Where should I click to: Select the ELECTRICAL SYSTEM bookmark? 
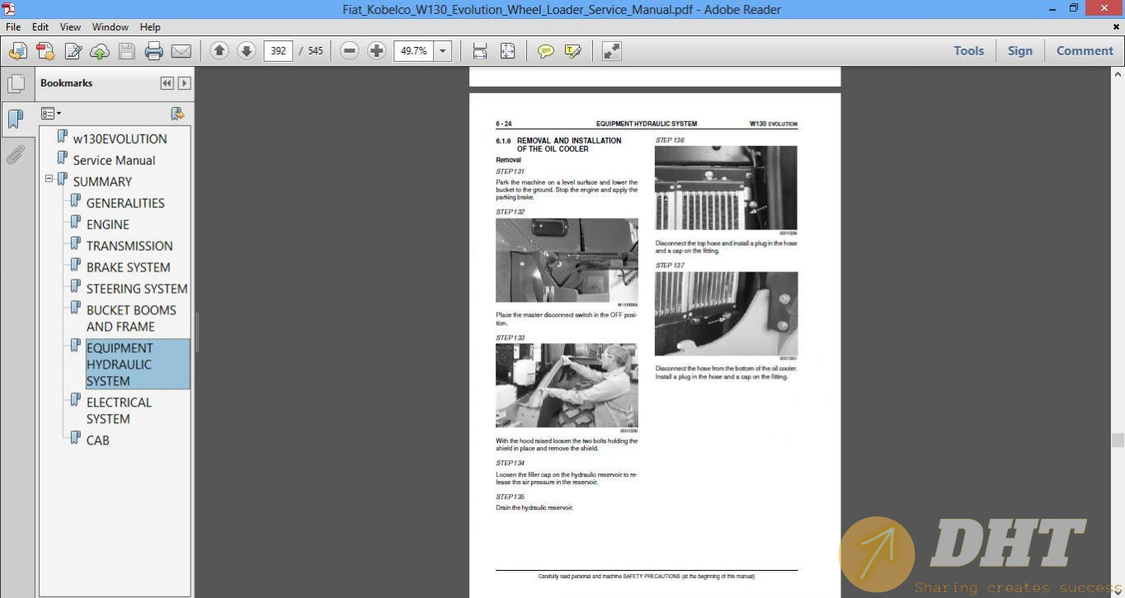pyautogui.click(x=119, y=411)
